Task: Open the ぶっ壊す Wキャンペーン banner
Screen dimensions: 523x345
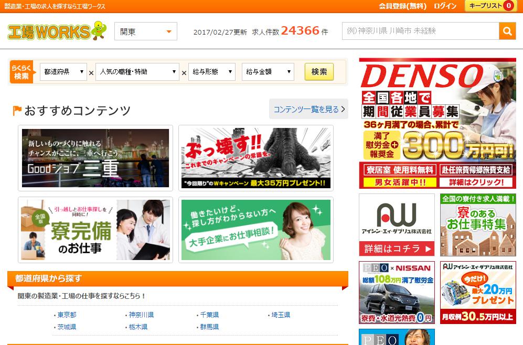Action: pos(256,158)
